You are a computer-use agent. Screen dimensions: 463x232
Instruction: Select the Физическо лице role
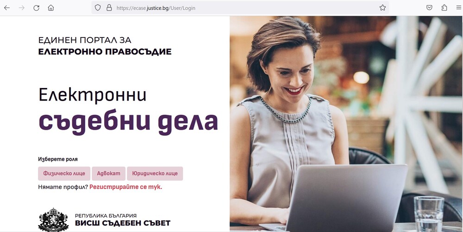coord(64,174)
